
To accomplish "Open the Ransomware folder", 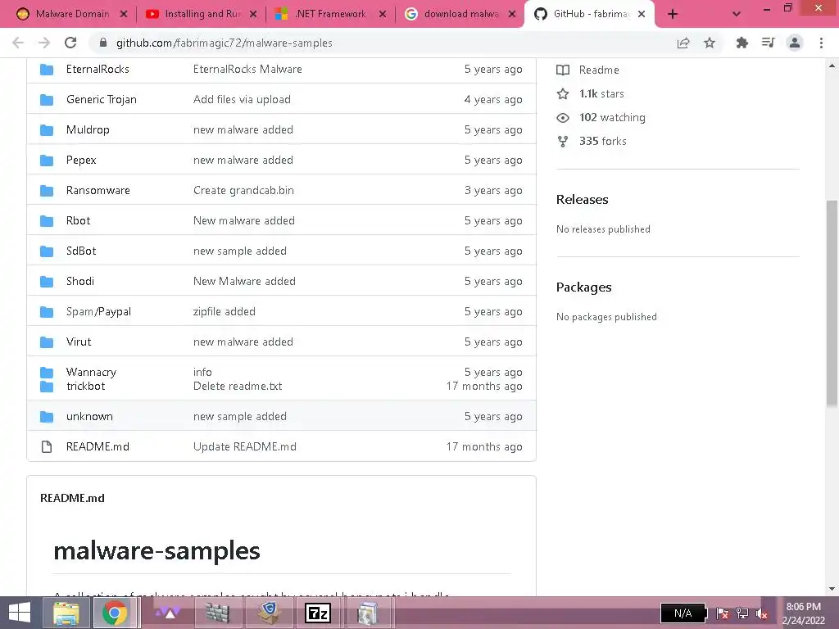I will click(98, 190).
